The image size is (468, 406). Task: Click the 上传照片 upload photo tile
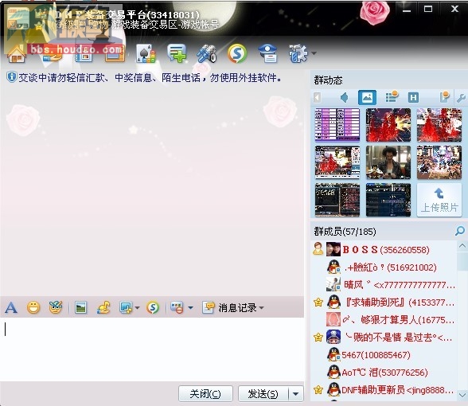(439, 200)
